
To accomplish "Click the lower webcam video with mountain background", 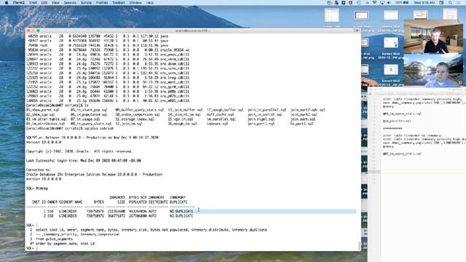I will pyautogui.click(x=433, y=71).
